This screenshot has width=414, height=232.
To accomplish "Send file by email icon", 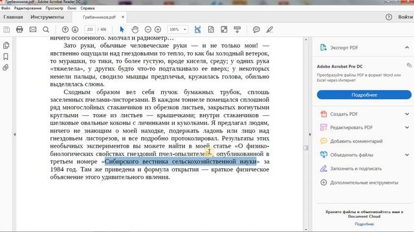I will tap(33, 30).
